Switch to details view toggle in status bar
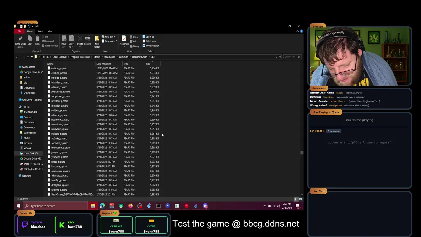The image size is (421, 237). (296, 199)
